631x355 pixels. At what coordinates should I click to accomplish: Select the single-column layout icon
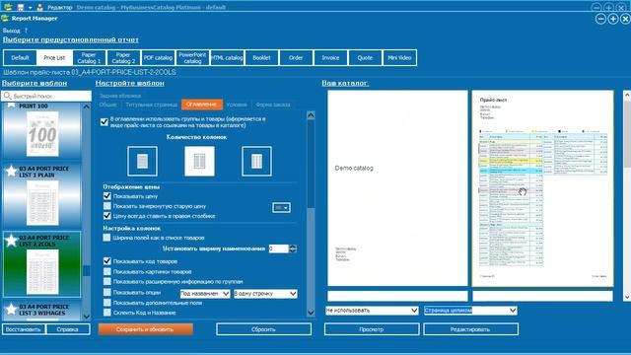(142, 162)
